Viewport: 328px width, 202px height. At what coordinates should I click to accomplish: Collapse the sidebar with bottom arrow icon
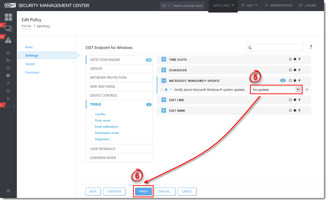pyautogui.click(x=8, y=191)
